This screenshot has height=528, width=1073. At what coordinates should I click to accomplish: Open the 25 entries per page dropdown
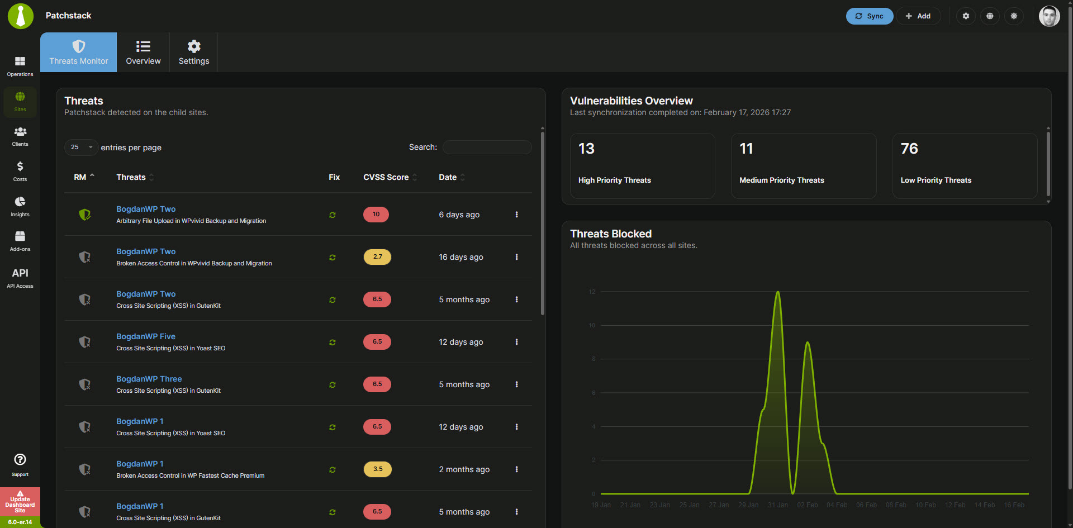(81, 147)
